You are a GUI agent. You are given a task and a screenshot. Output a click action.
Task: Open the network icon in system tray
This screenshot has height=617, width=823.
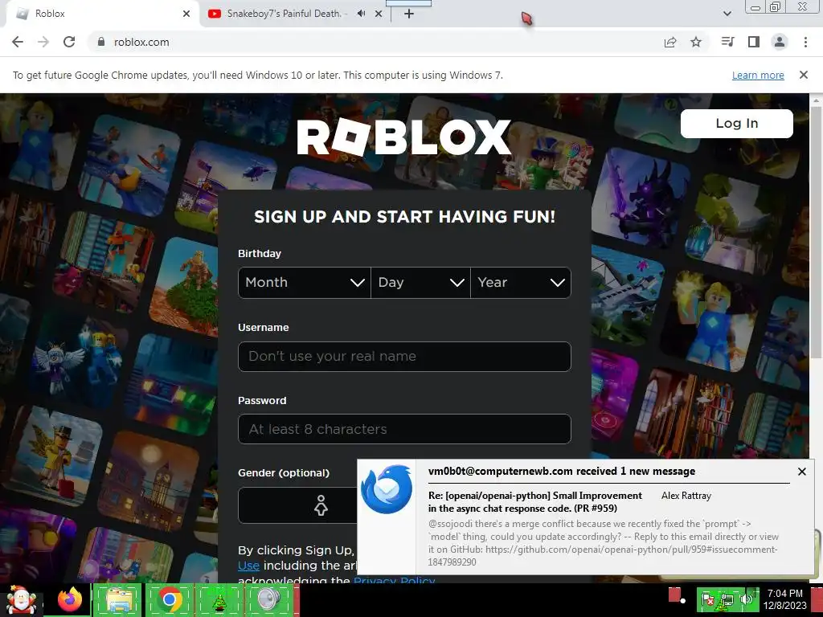pos(727,600)
